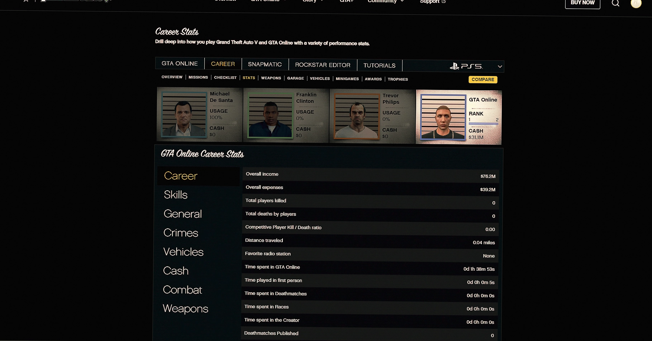Select the Skills stats category
Viewport: 652px width, 341px height.
pos(176,195)
